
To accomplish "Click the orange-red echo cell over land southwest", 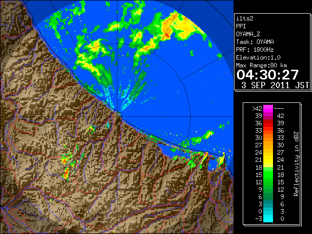I will click(66, 173).
